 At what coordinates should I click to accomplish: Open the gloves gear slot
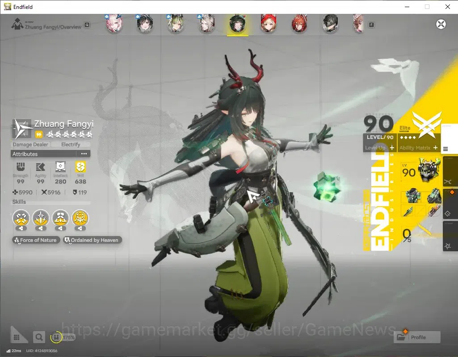point(434,195)
